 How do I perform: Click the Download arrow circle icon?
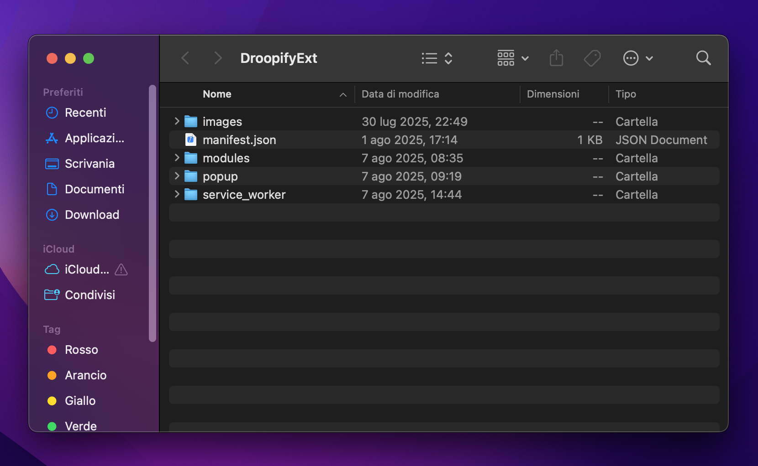(x=52, y=215)
